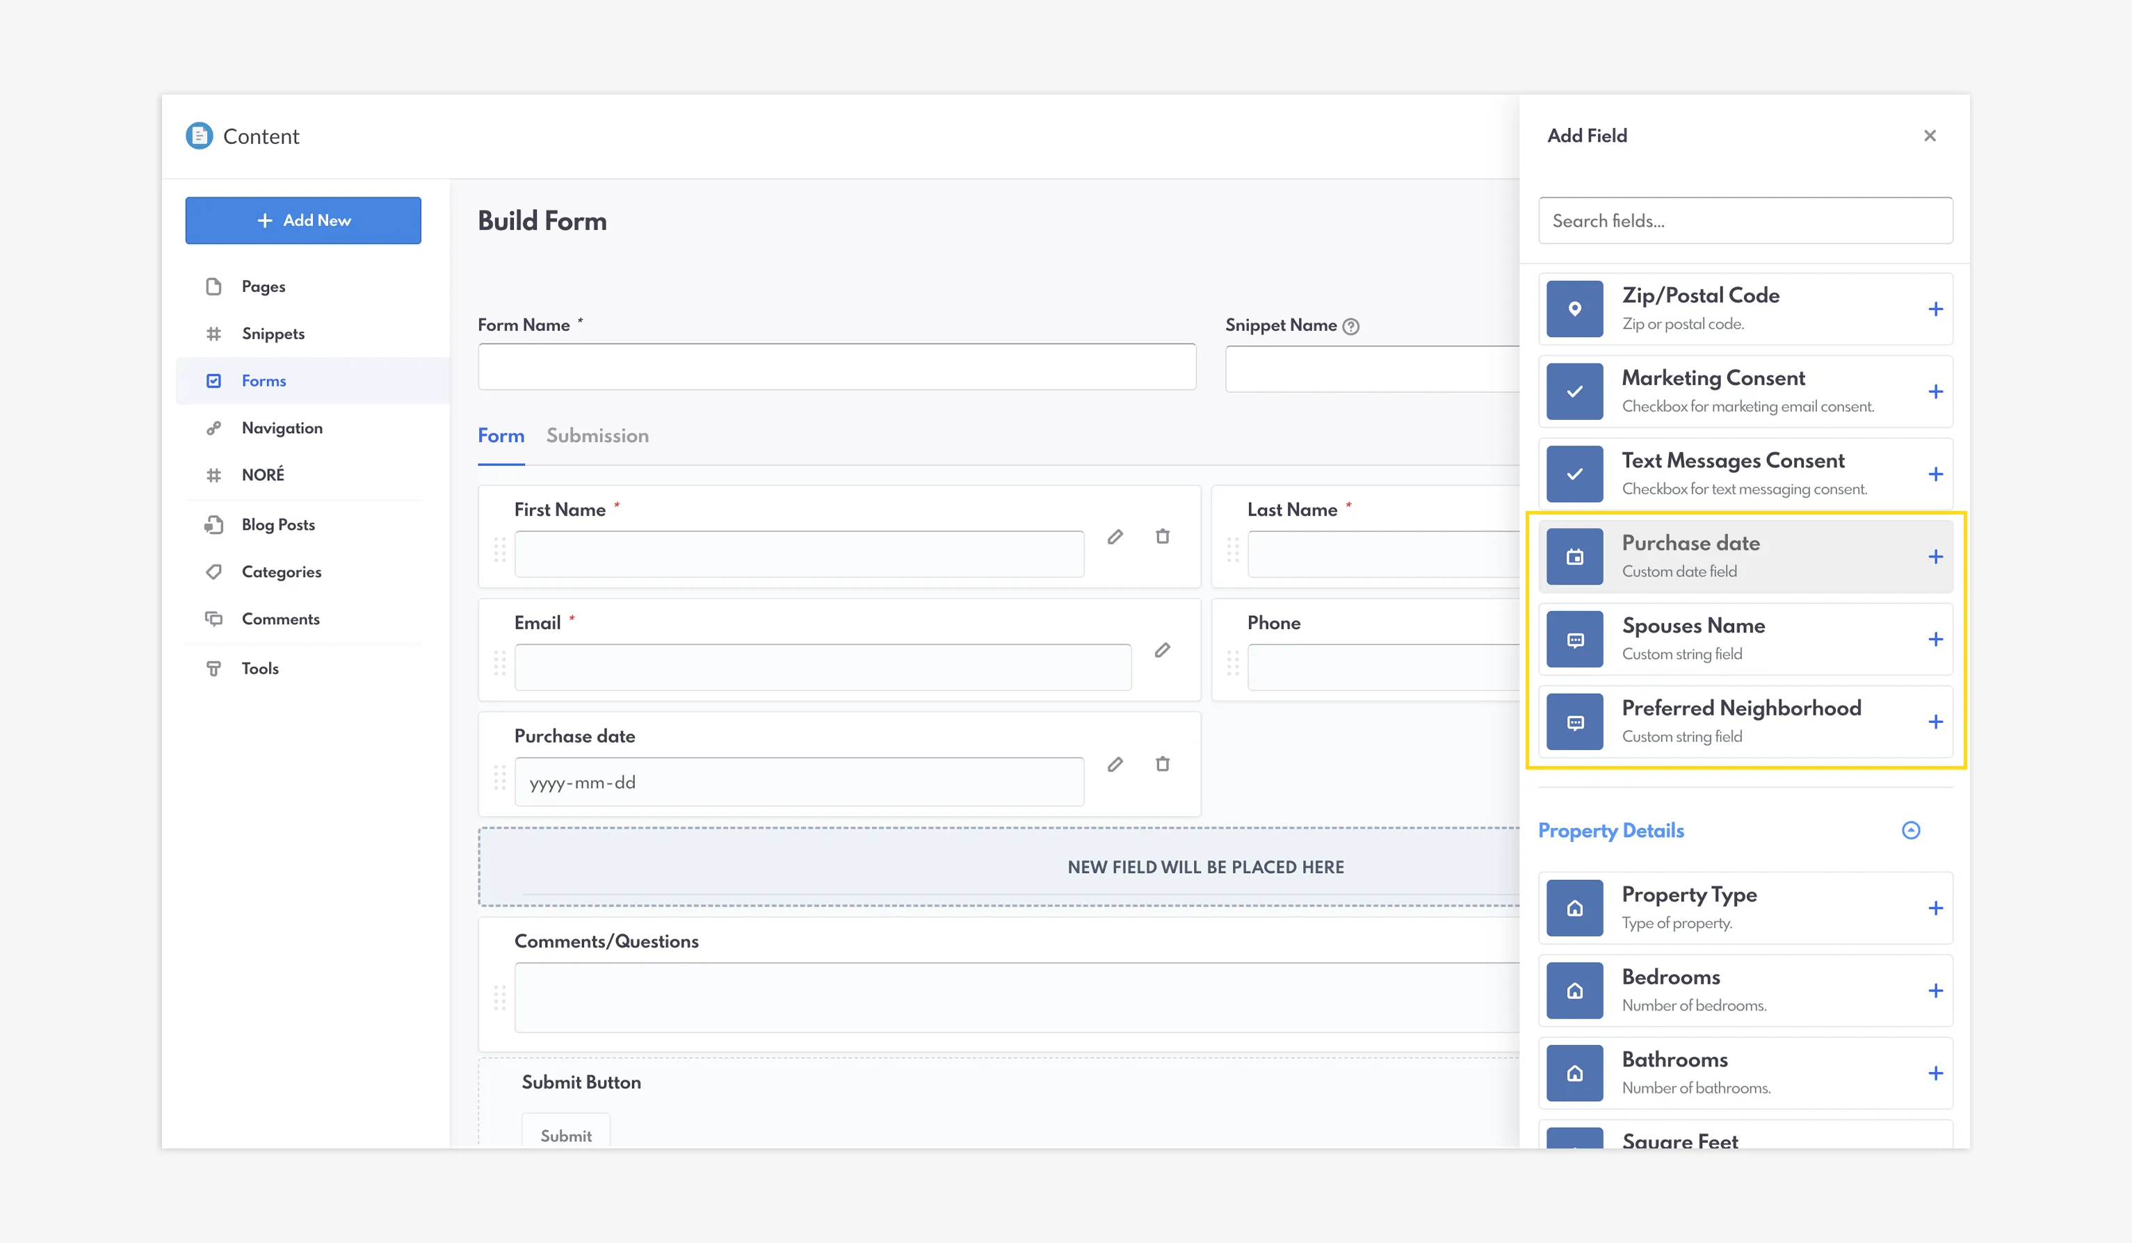Edit the First Name field pencil icon
This screenshot has height=1243, width=2132.
click(1115, 537)
